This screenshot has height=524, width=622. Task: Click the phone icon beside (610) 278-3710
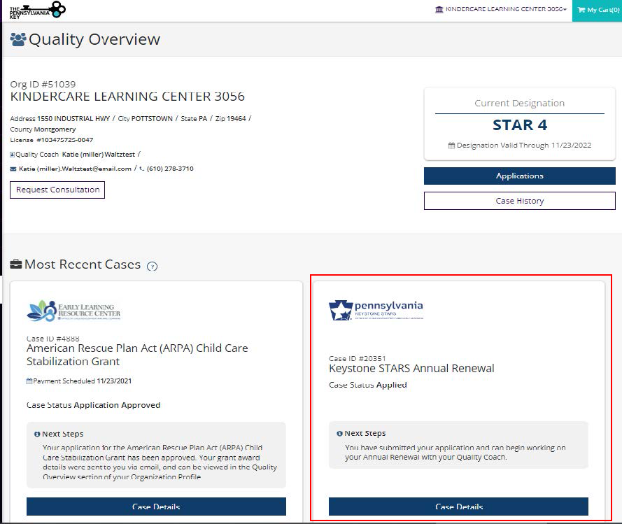tap(142, 169)
